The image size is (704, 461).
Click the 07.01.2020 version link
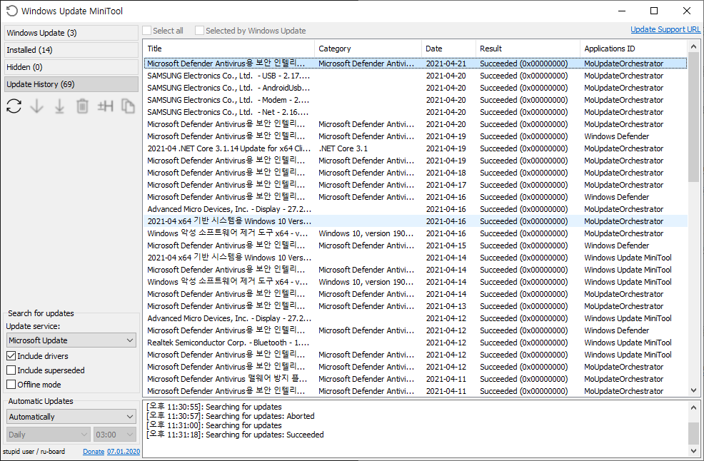tap(124, 452)
